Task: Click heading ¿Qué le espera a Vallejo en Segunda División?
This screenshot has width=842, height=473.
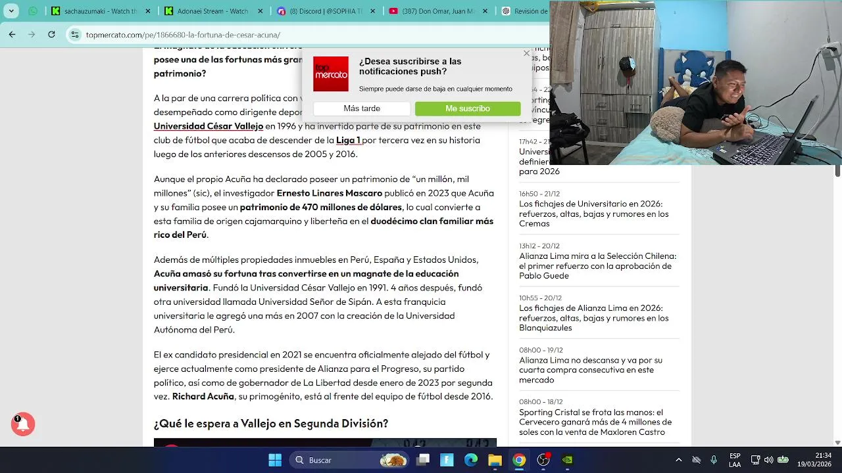Action: point(271,424)
